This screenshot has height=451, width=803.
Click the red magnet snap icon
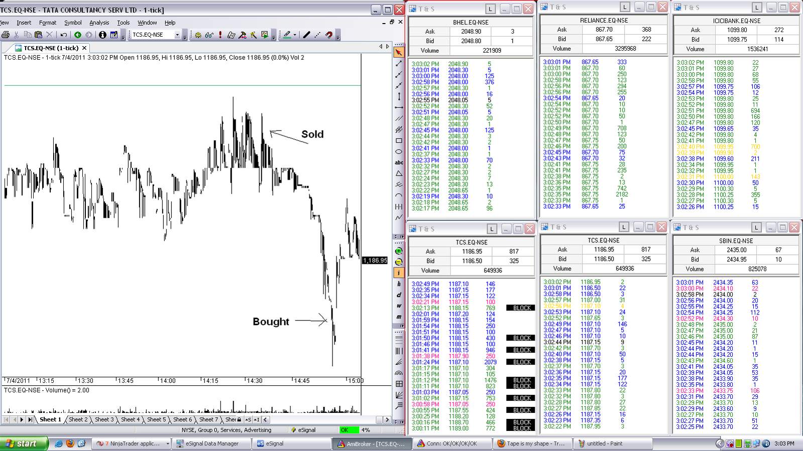coord(329,35)
